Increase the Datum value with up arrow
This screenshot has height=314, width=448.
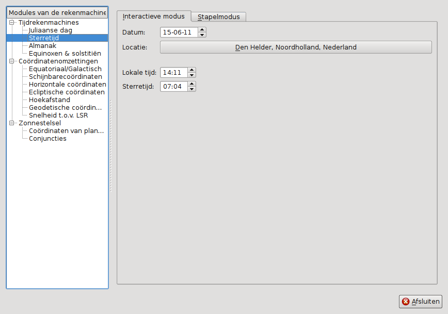(x=202, y=30)
